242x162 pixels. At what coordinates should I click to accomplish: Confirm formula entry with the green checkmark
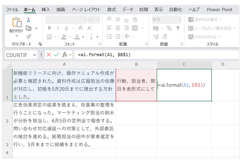point(57,55)
